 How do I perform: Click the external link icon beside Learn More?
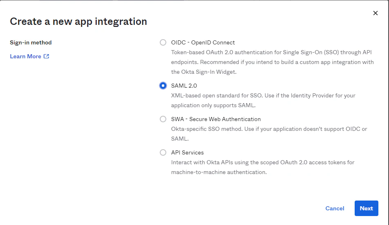(47, 56)
